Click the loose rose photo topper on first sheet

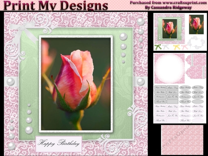tap(196, 25)
